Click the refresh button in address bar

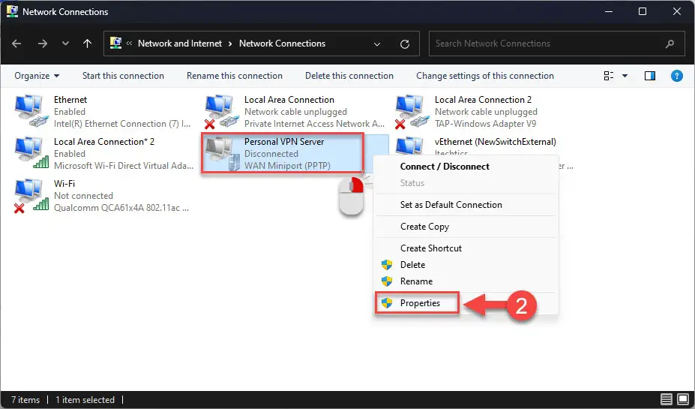pos(405,44)
